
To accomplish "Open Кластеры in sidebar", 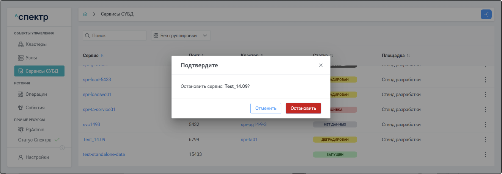I will pyautogui.click(x=36, y=44).
